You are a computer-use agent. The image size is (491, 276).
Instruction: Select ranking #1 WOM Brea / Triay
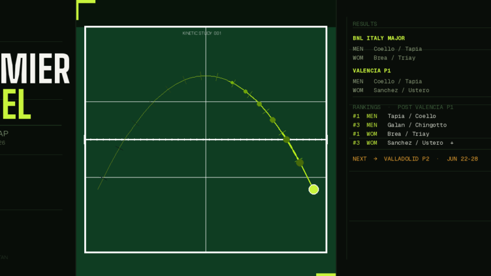(x=391, y=134)
